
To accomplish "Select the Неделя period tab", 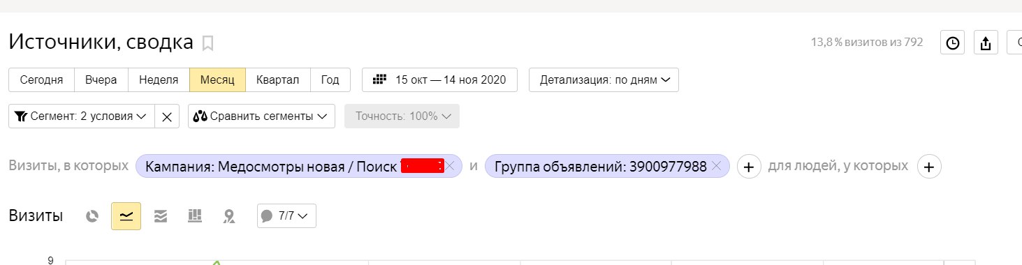I will [159, 79].
